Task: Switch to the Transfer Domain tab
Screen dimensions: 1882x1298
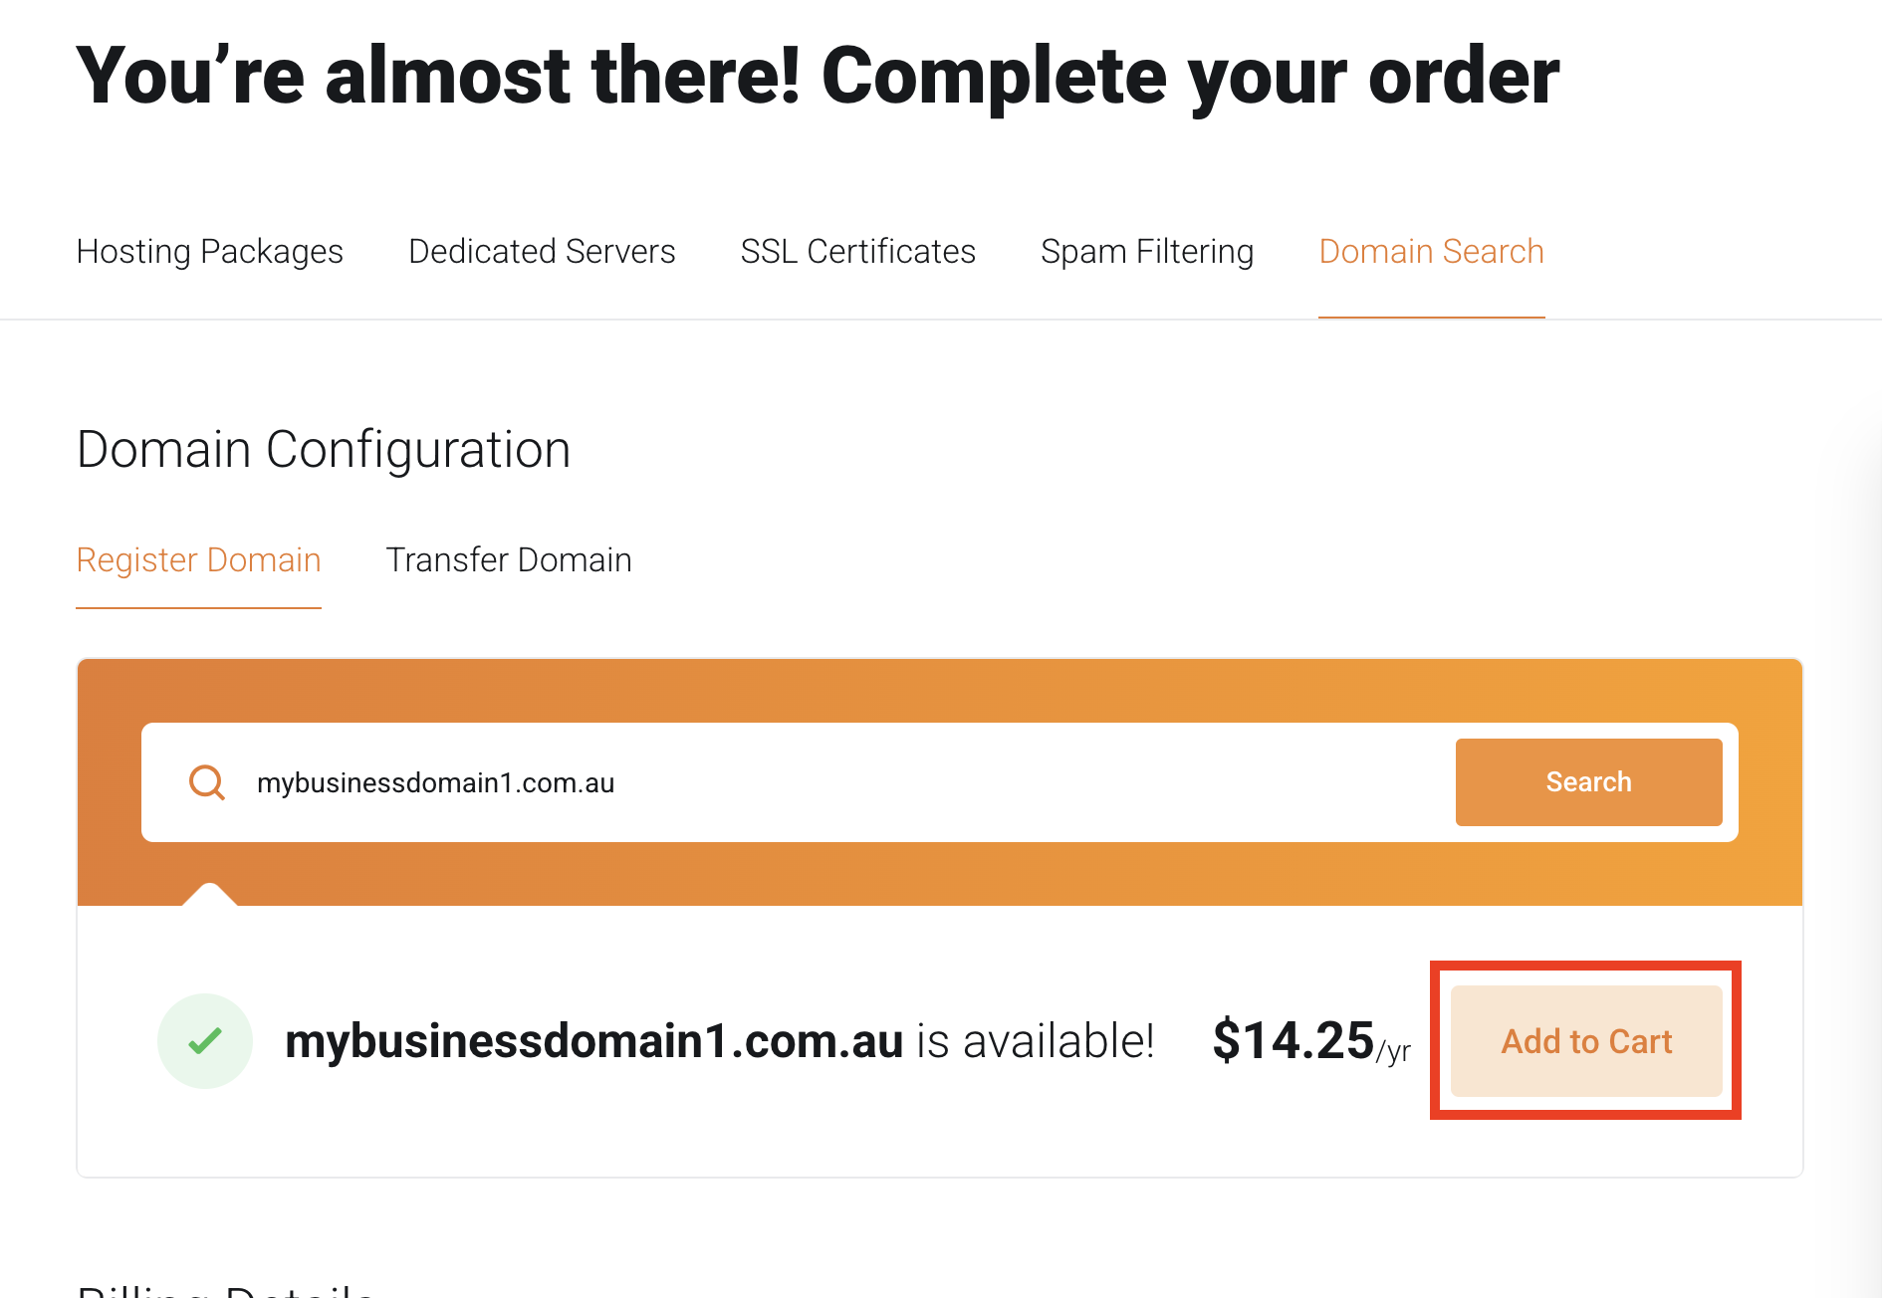Action: [x=509, y=559]
